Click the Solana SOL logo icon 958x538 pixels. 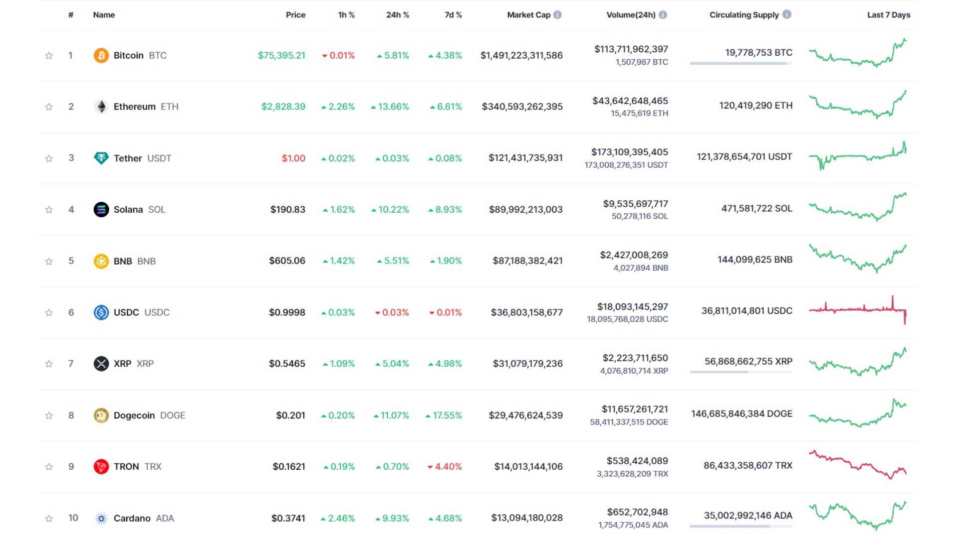pos(101,209)
